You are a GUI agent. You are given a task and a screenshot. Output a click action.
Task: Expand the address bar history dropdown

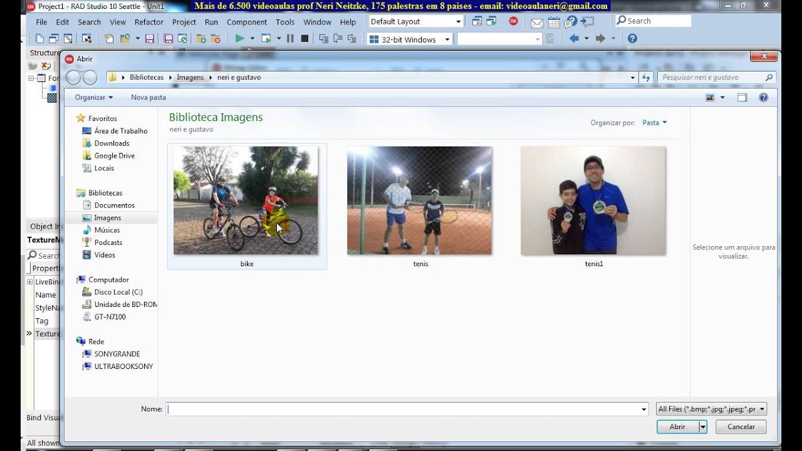[633, 78]
